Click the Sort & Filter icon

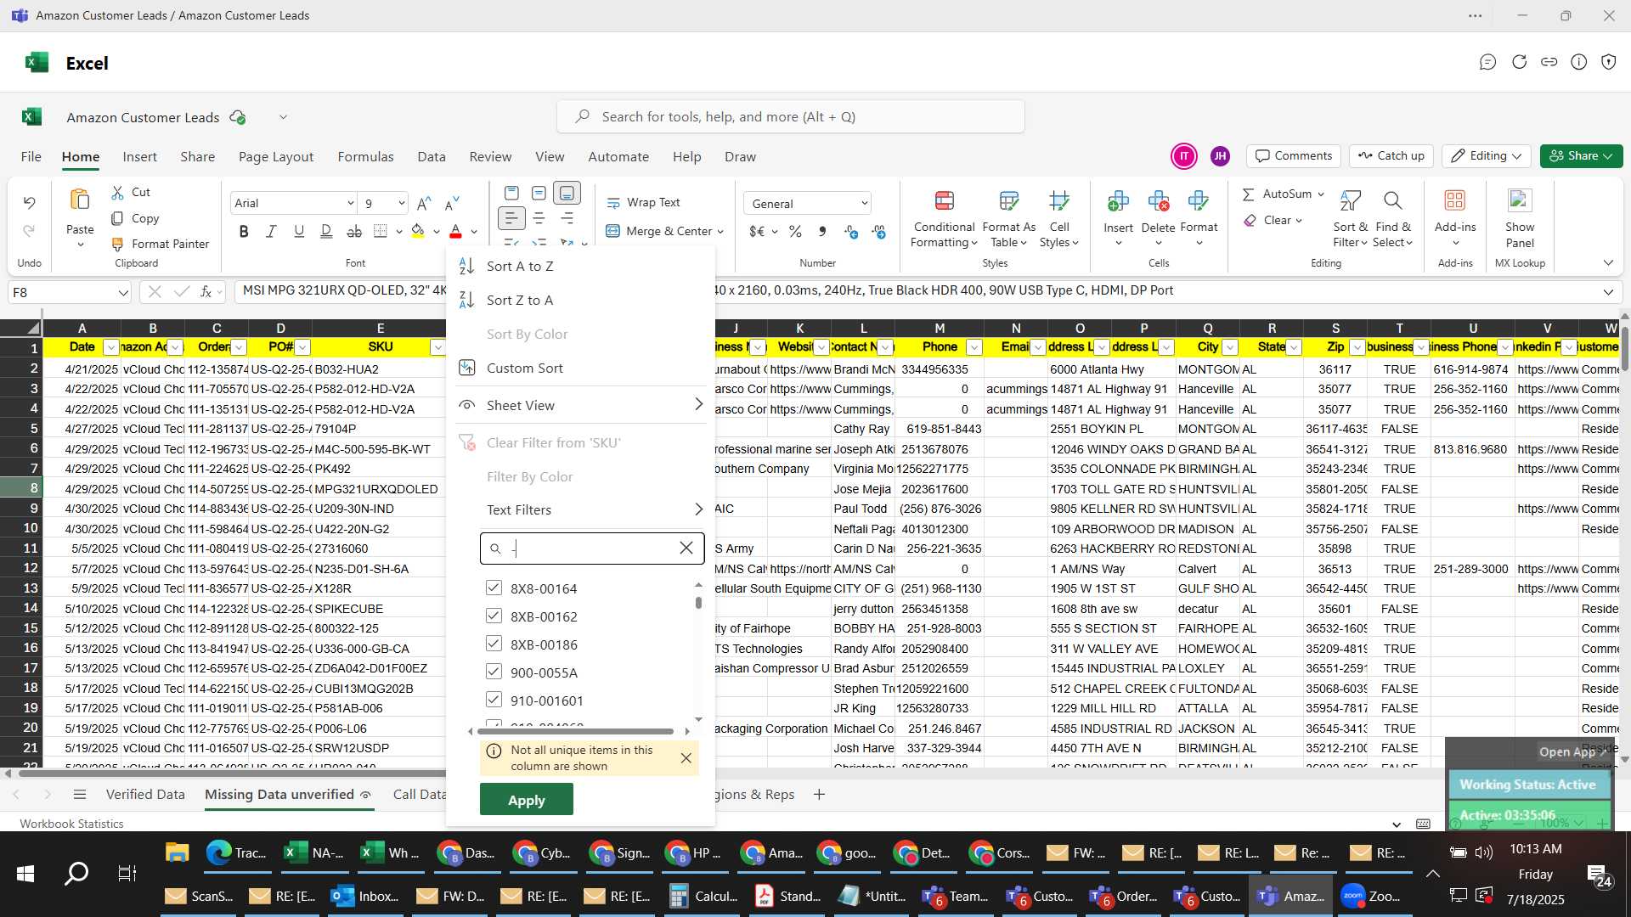coord(1350,201)
